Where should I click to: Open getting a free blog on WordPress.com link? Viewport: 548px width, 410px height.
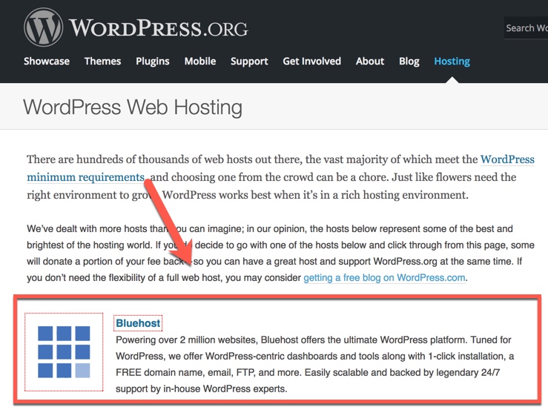click(x=384, y=277)
